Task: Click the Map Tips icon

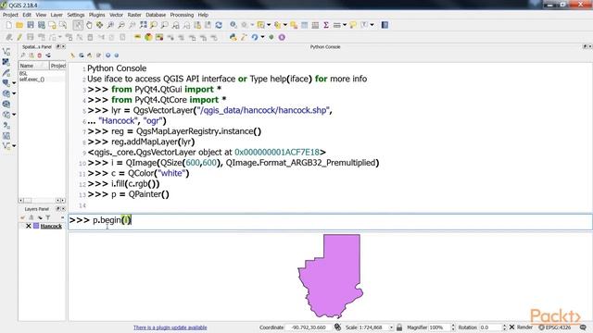Action: tap(353, 25)
